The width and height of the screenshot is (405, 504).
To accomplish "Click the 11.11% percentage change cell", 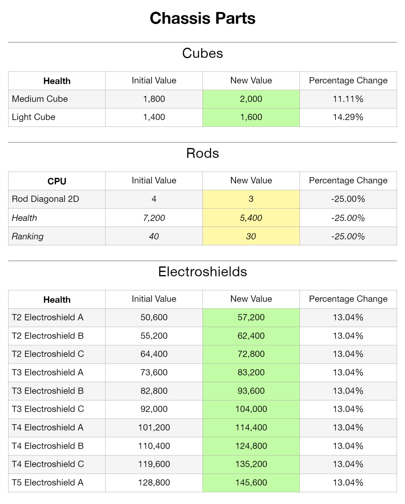I will coord(348,99).
